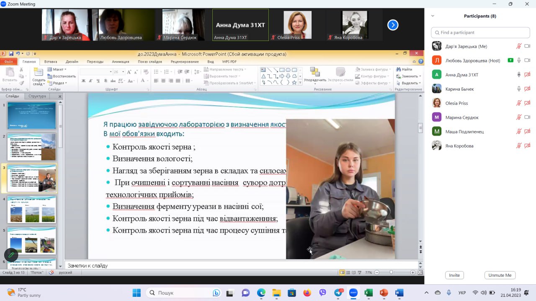Image resolution: width=536 pixels, height=301 pixels.
Task: Toggle camera icon for Дар'я Зарецька
Action: tap(527, 46)
